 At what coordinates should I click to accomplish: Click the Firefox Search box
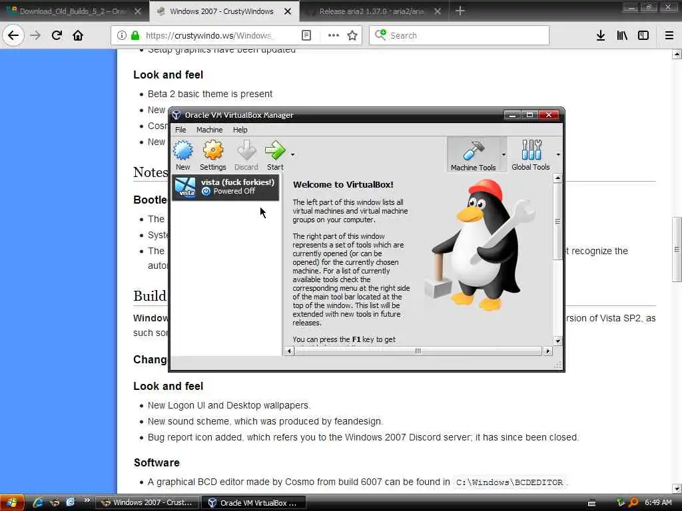coord(460,35)
